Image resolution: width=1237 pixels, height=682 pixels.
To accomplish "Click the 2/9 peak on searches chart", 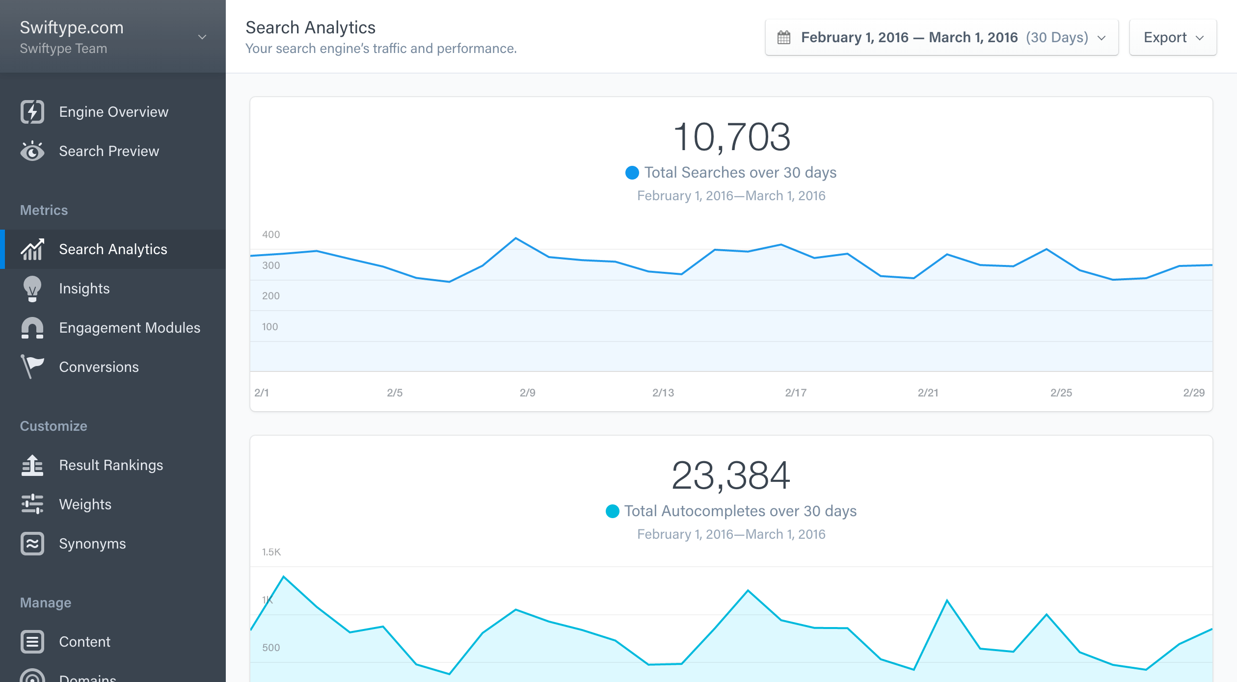I will tap(516, 238).
